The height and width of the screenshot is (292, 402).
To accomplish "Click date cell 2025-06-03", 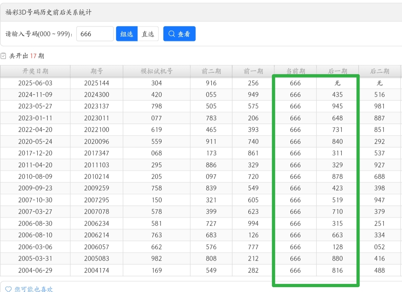I will pyautogui.click(x=35, y=83).
